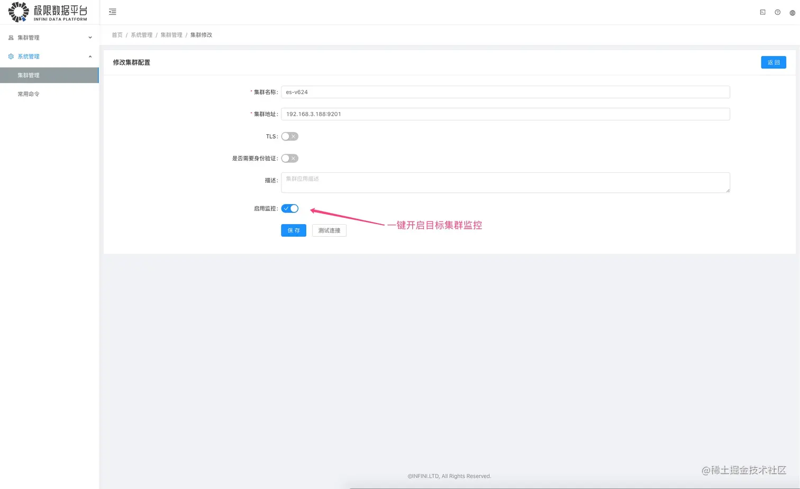Click the 返回 button at top right

[x=773, y=62]
